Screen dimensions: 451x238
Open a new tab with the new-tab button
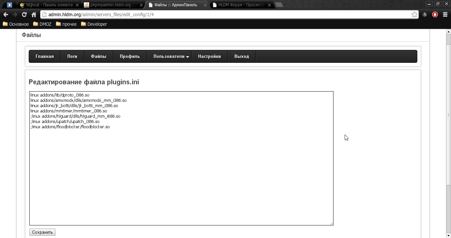pos(279,5)
